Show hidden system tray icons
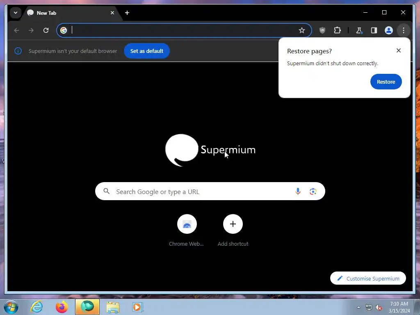 (x=358, y=307)
